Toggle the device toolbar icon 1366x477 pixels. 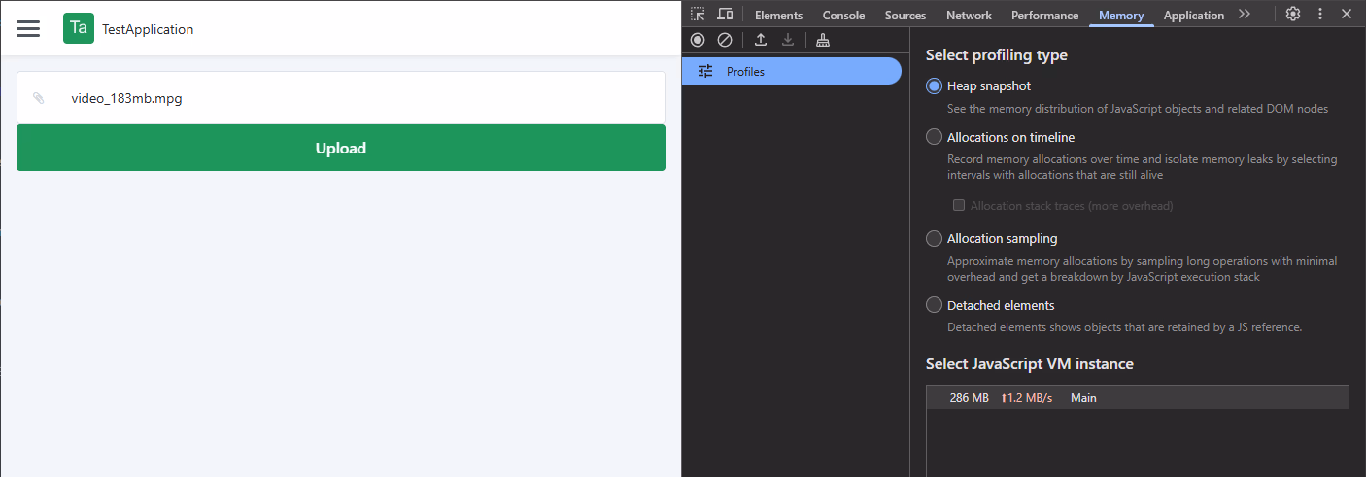click(725, 14)
